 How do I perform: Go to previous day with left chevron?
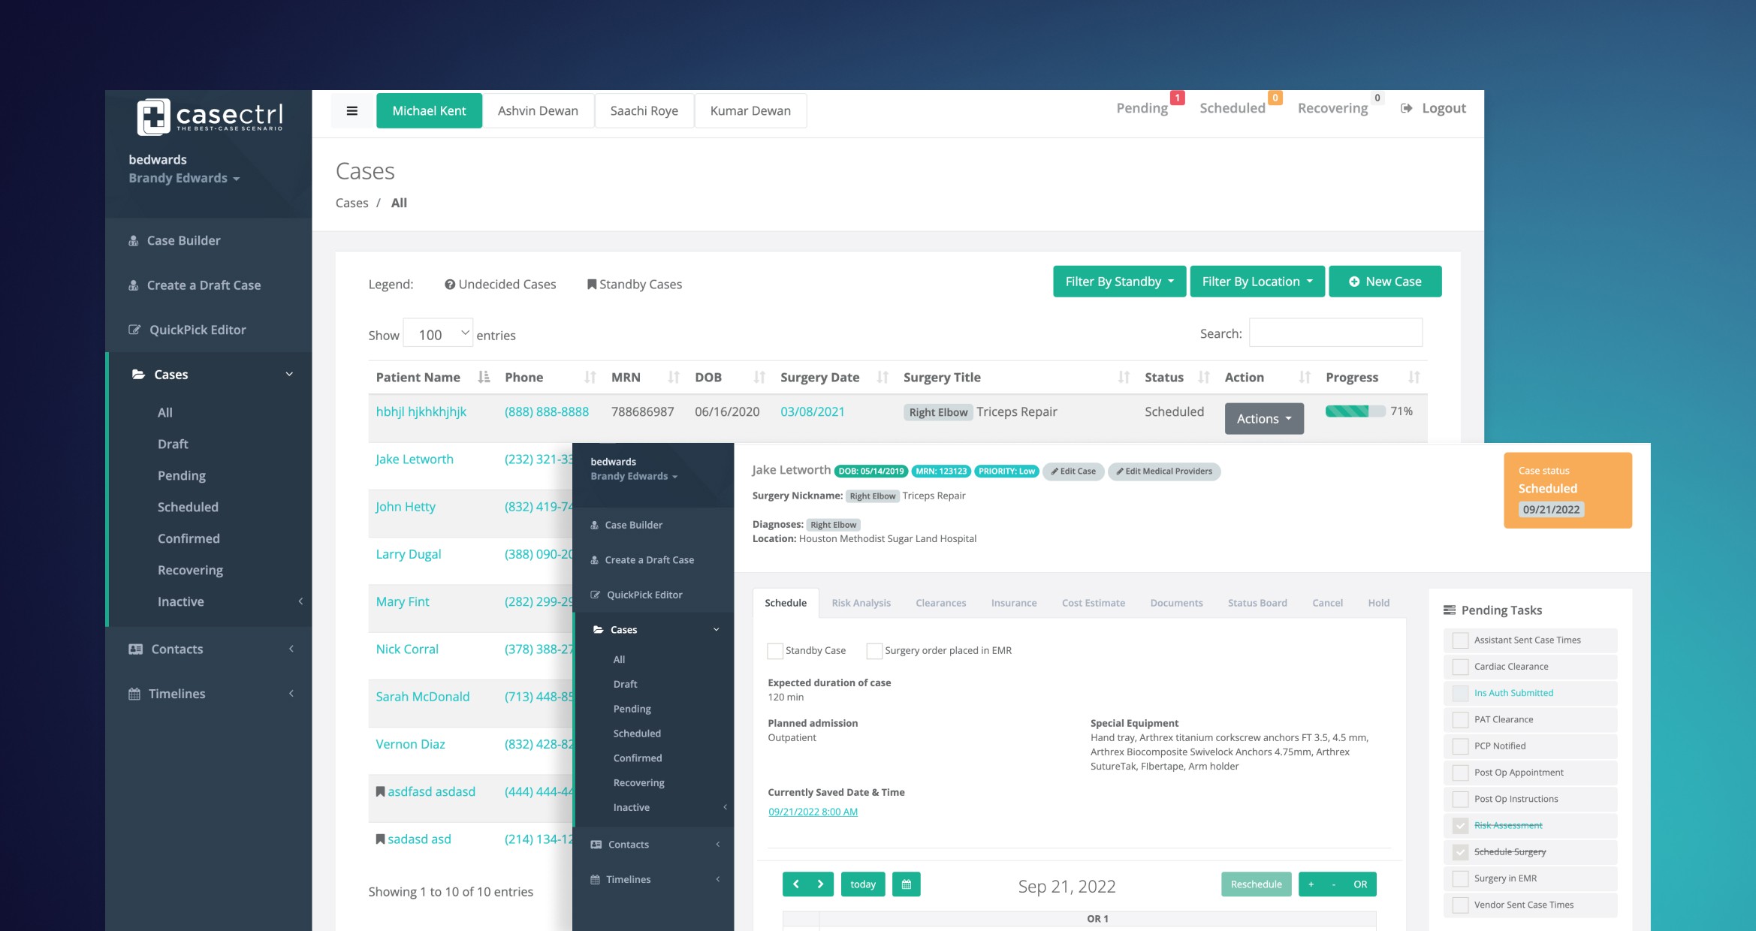(x=795, y=884)
